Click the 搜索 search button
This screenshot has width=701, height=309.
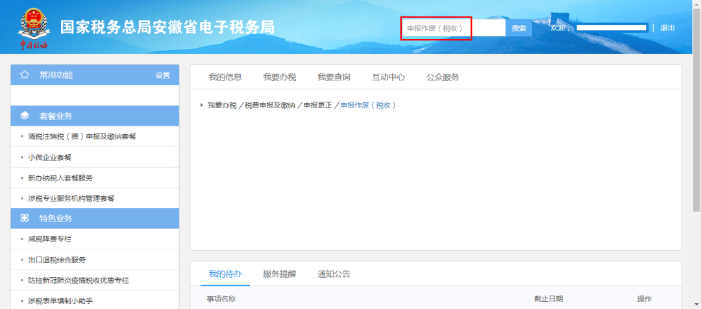pos(519,28)
